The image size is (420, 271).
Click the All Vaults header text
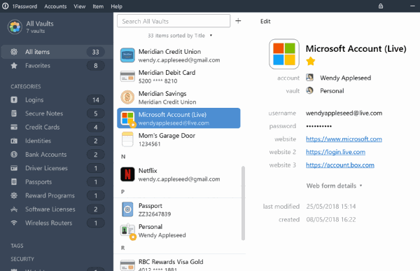click(40, 24)
